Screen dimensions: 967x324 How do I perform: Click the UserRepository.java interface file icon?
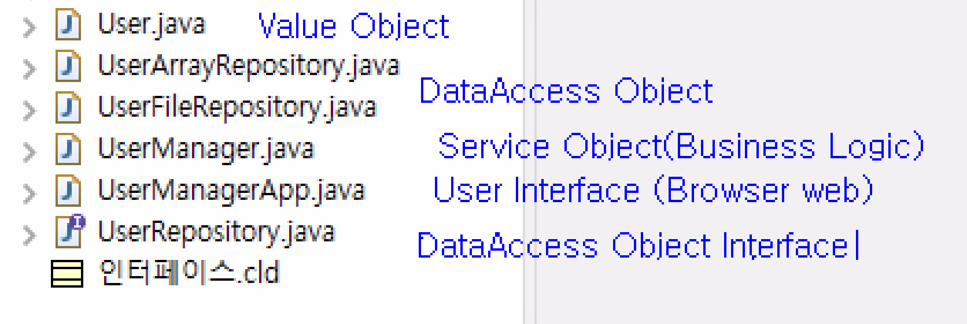click(69, 232)
